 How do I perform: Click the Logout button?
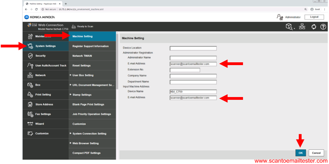[x=314, y=17]
